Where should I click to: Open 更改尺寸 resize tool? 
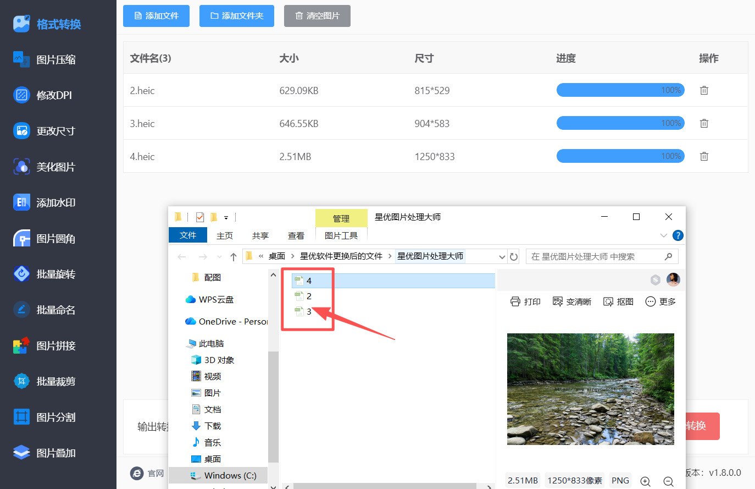click(44, 131)
